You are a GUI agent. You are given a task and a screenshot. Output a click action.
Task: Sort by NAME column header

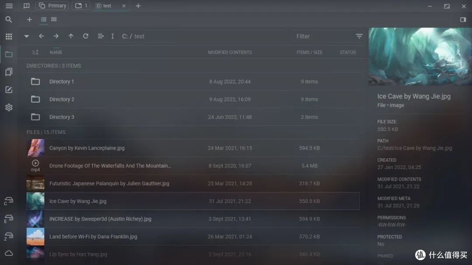(56, 52)
